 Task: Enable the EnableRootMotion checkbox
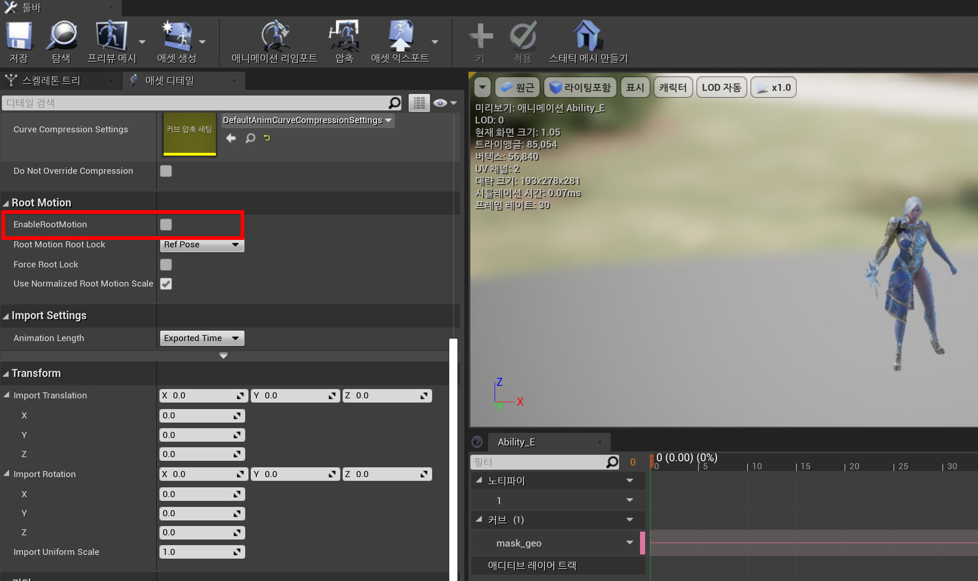click(x=166, y=225)
